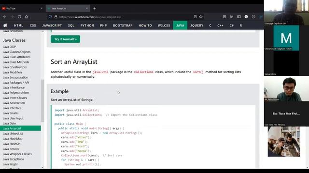Bookmark this page with star icon
This screenshot has width=309, height=173.
pos(201,17)
